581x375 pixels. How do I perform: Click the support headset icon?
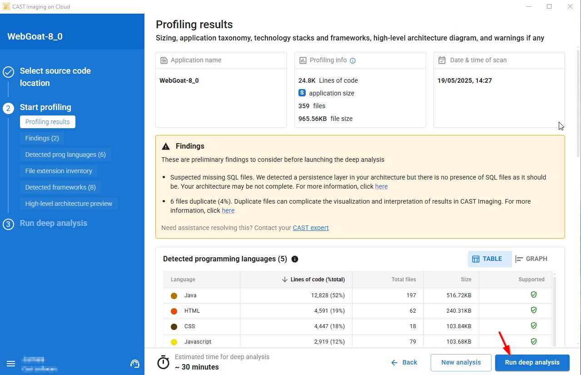click(x=134, y=364)
